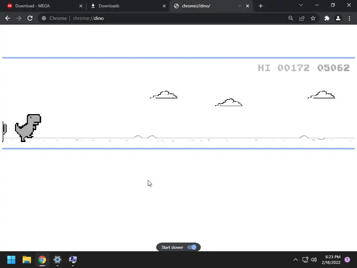357x268 pixels.
Task: Open network status icon in system tray
Action: (305, 260)
